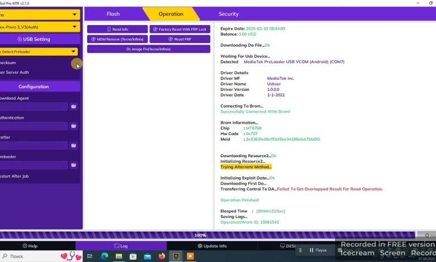Click the Preloader file browse icon
This screenshot has width=436, height=262.
(x=73, y=165)
